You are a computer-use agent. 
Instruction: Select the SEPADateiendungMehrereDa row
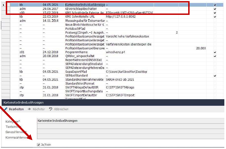(85, 68)
